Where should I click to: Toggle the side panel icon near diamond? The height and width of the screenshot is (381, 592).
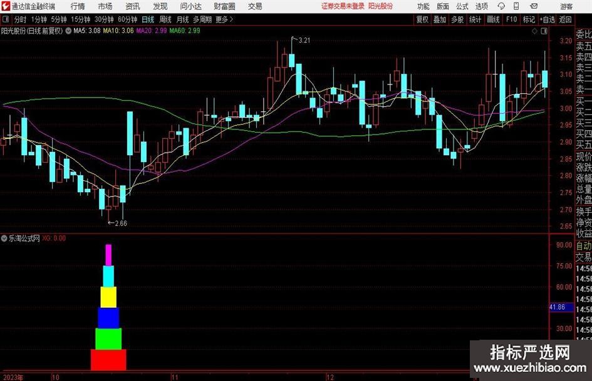(x=544, y=31)
